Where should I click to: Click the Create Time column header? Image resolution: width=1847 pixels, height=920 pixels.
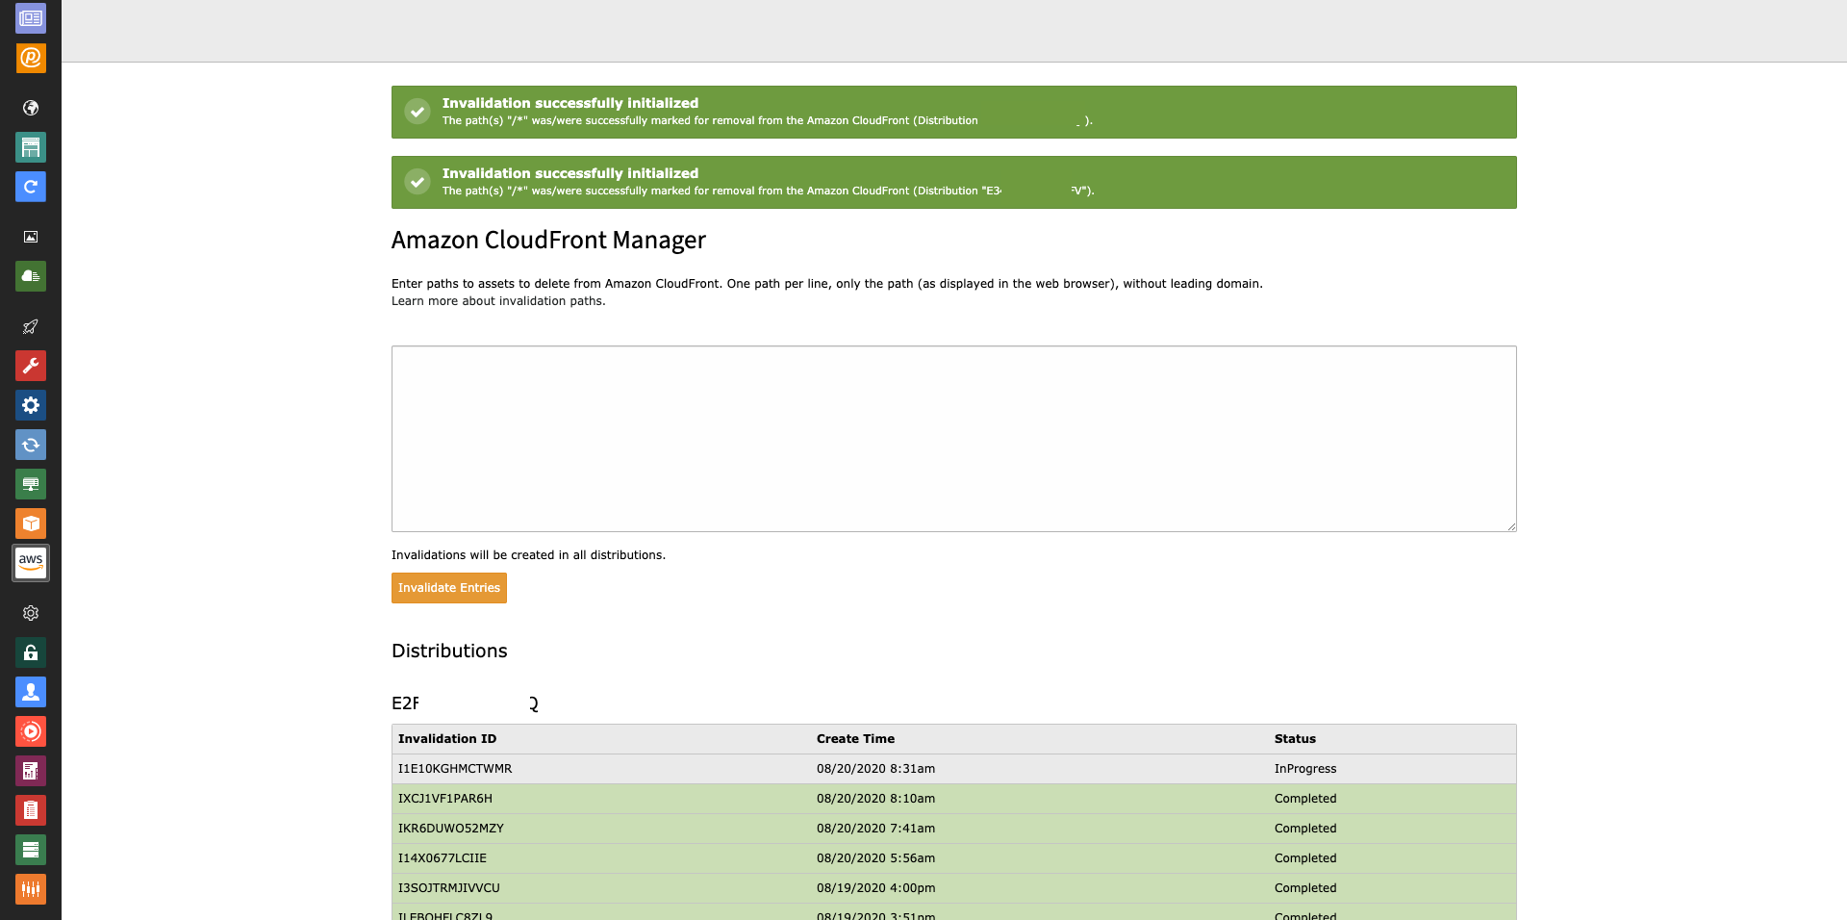click(854, 738)
